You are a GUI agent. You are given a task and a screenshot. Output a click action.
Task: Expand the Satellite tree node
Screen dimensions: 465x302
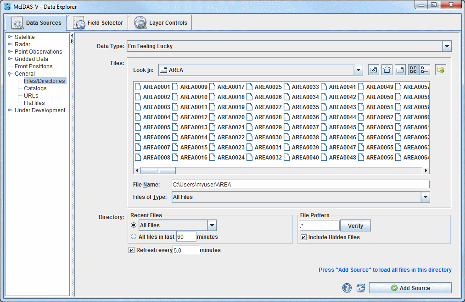10,37
